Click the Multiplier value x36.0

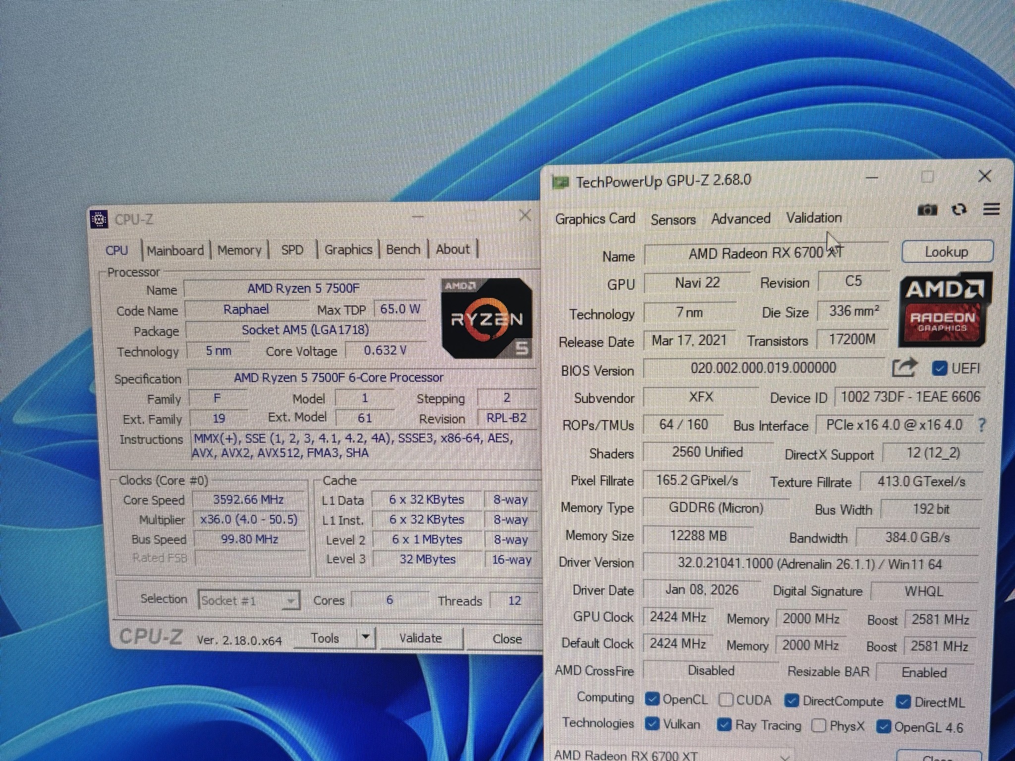pyautogui.click(x=248, y=519)
